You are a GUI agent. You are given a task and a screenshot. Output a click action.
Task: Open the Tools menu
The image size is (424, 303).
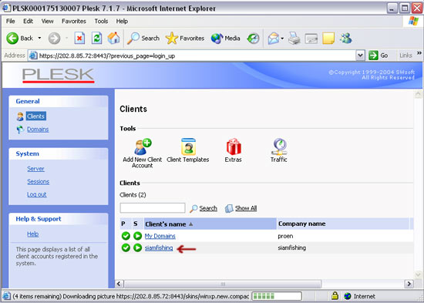point(101,21)
